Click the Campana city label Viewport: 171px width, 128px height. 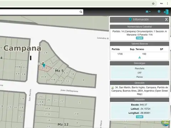(22, 48)
